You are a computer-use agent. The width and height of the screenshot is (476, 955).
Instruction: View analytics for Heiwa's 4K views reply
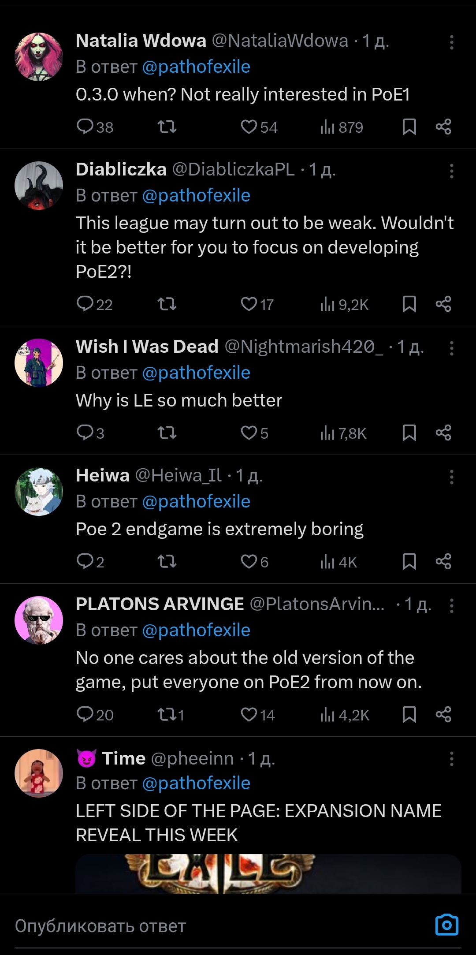coord(338,562)
